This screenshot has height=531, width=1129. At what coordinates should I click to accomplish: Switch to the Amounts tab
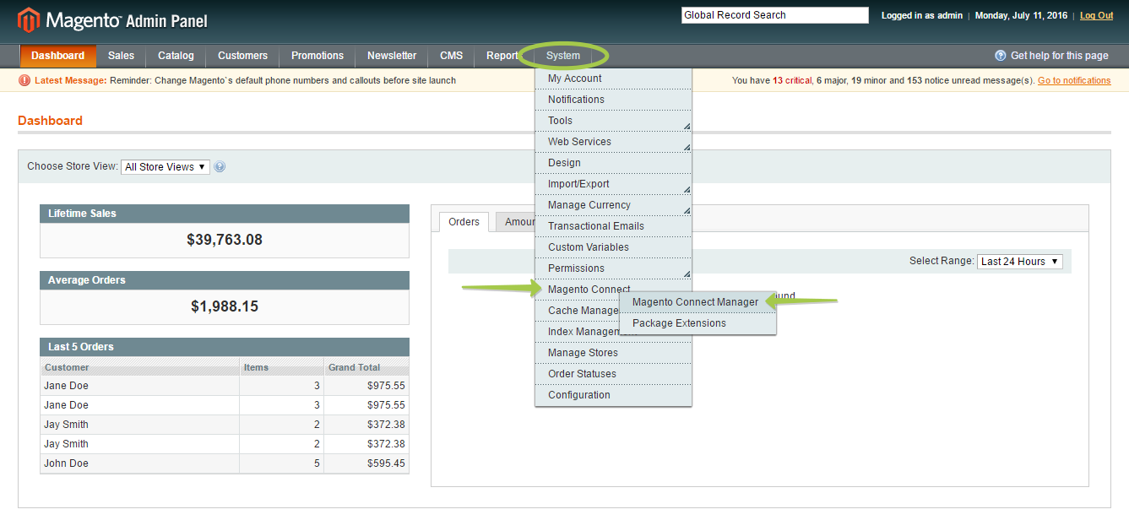click(515, 222)
